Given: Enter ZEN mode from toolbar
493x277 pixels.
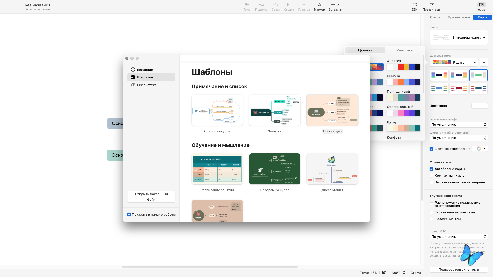Looking at the screenshot, I should point(414,5).
